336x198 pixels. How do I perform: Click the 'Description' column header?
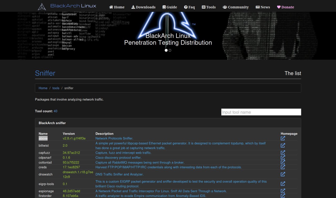click(104, 134)
